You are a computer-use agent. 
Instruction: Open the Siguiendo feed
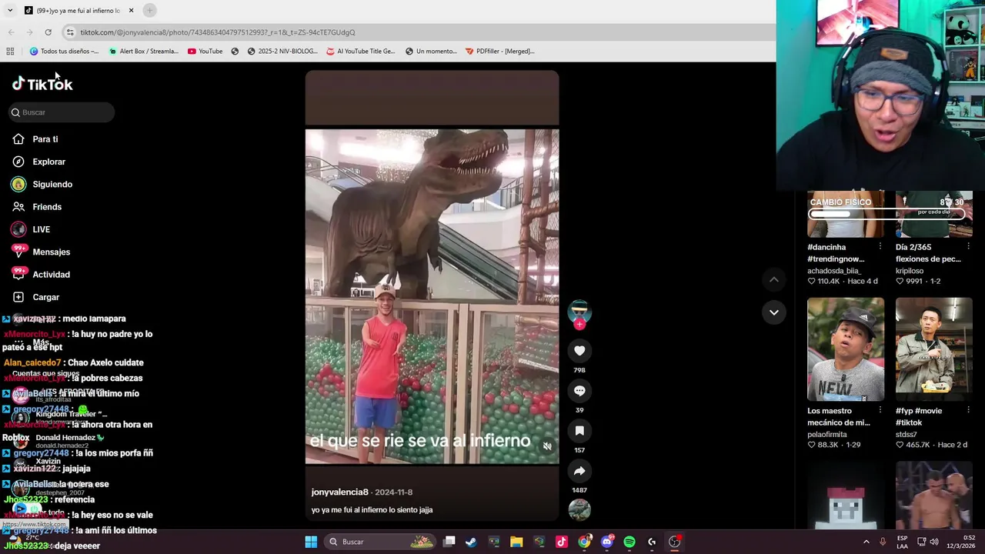tap(52, 184)
